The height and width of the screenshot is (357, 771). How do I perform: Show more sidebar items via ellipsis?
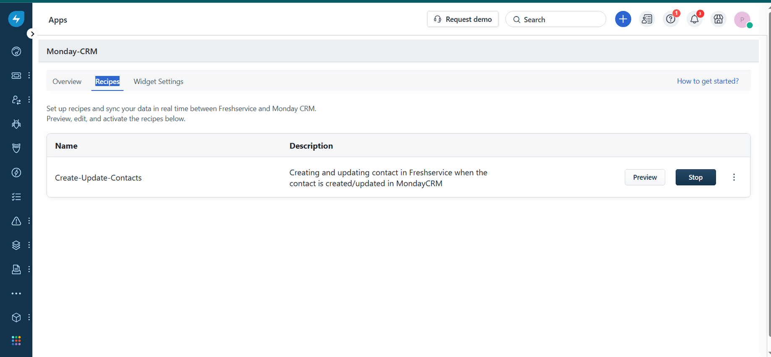16,294
